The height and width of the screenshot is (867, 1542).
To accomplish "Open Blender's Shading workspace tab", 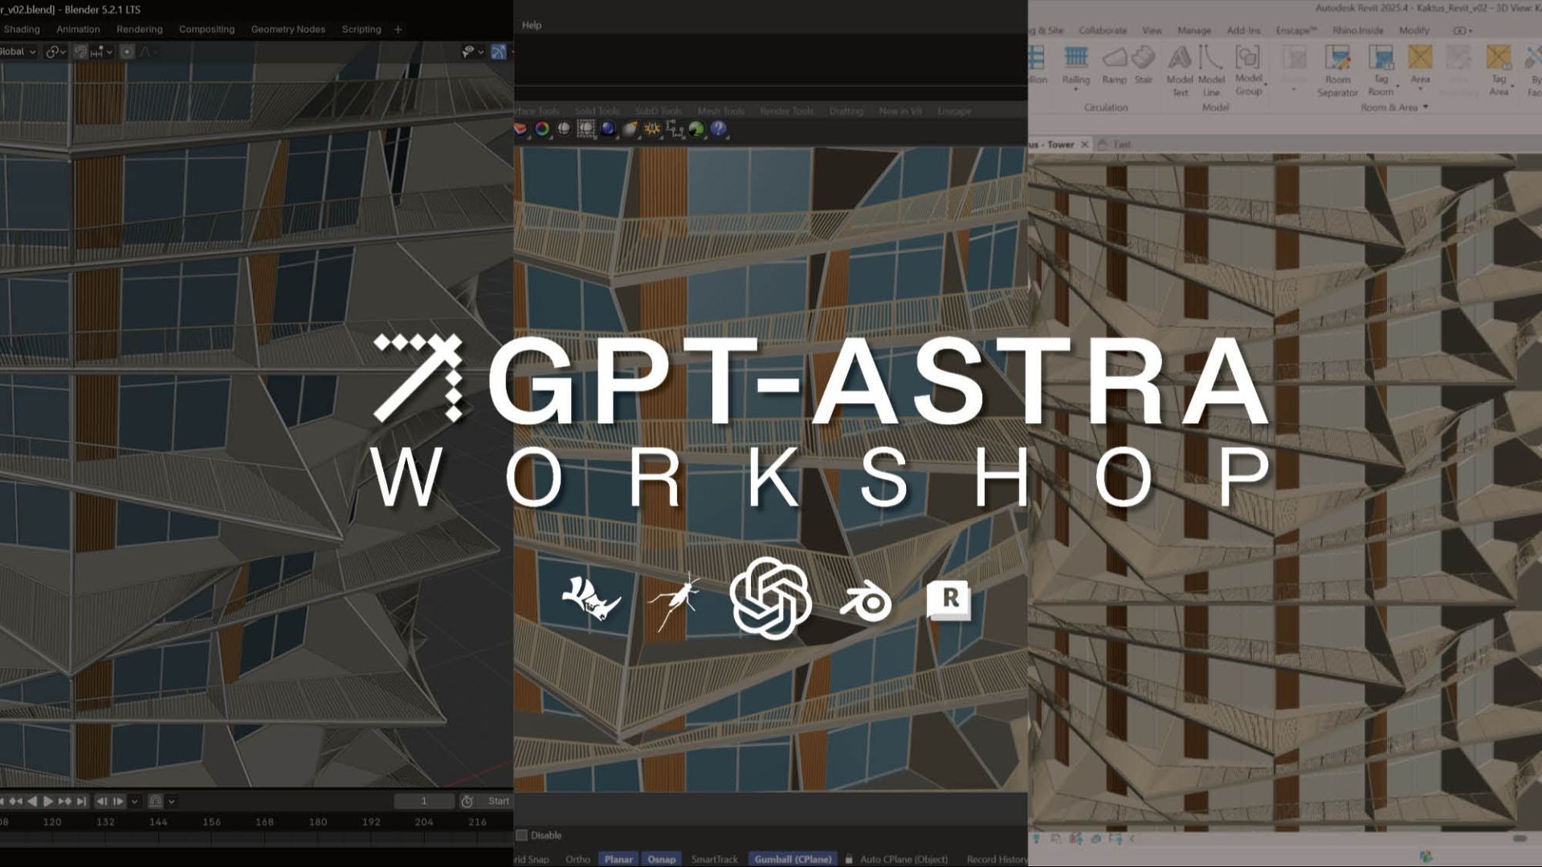I will (22, 29).
